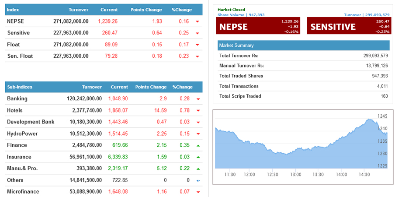The height and width of the screenshot is (197, 402).
Task: Click the Turnover link above SENSITIVE box
Action: pyautogui.click(x=367, y=15)
